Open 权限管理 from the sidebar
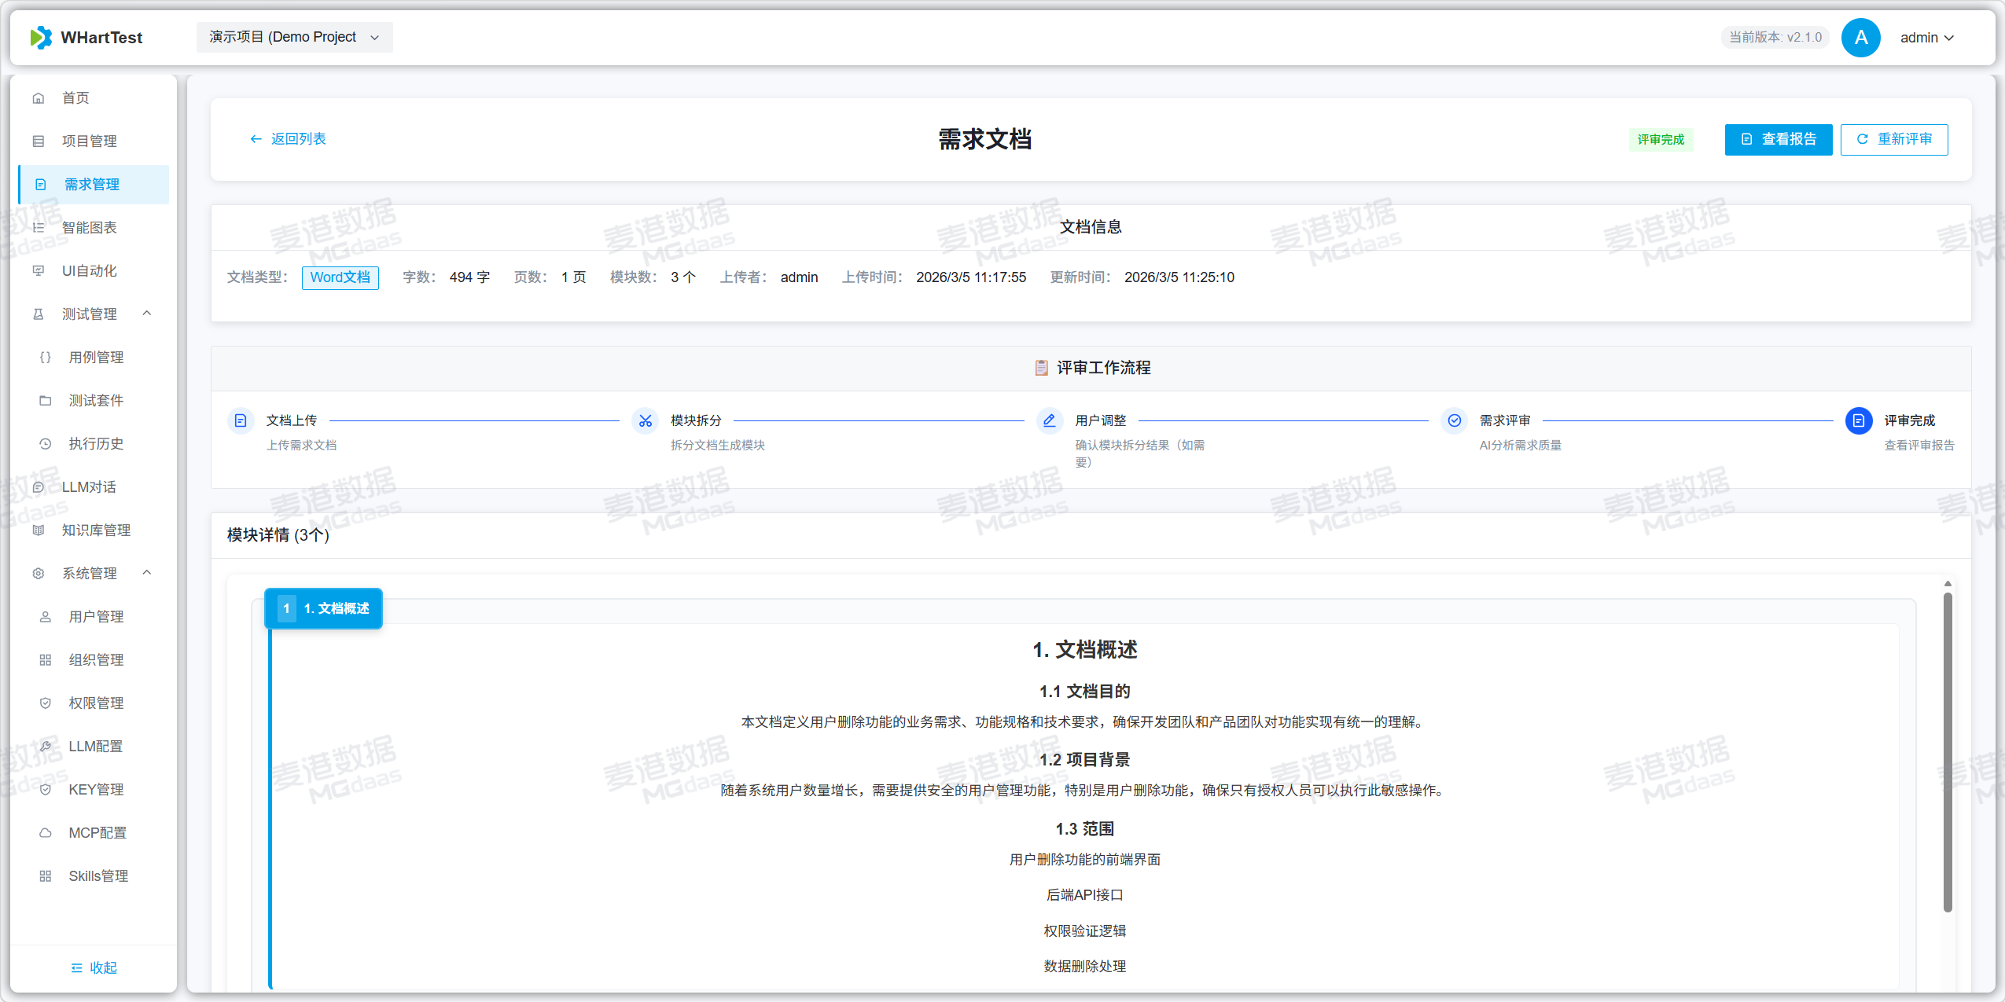This screenshot has width=2005, height=1002. [x=96, y=703]
